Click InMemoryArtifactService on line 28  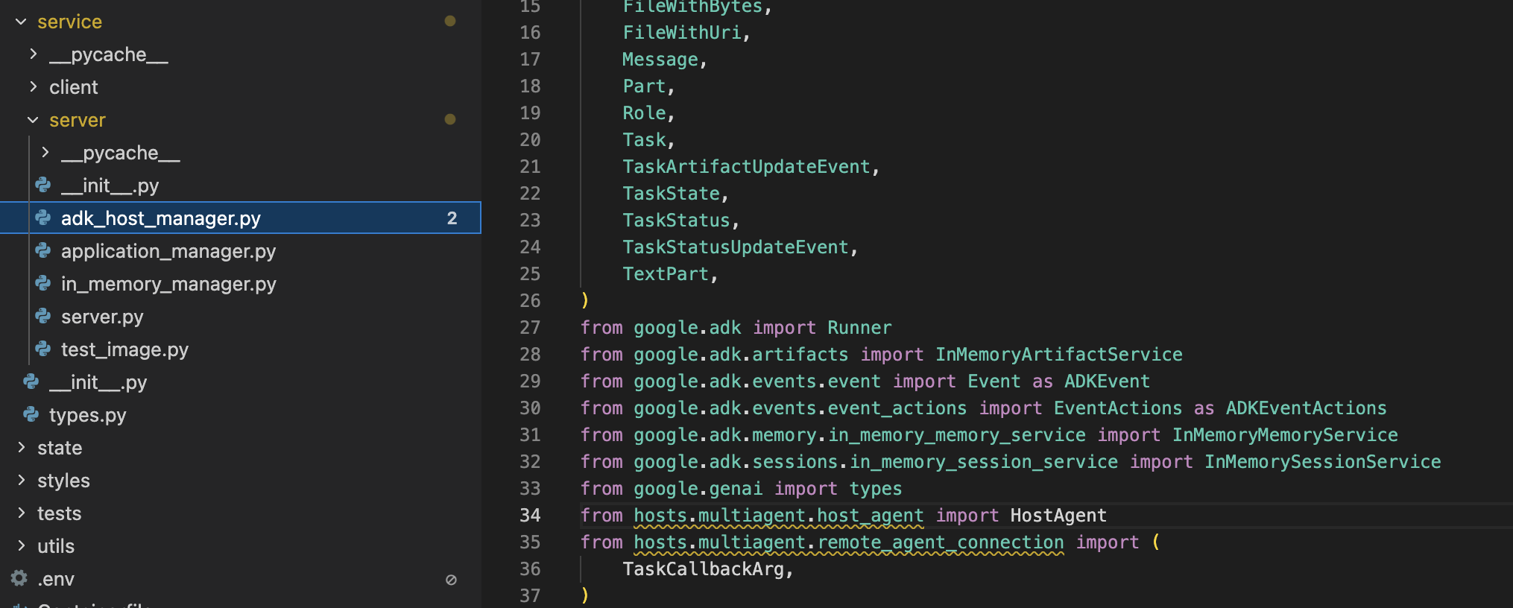pos(1059,354)
